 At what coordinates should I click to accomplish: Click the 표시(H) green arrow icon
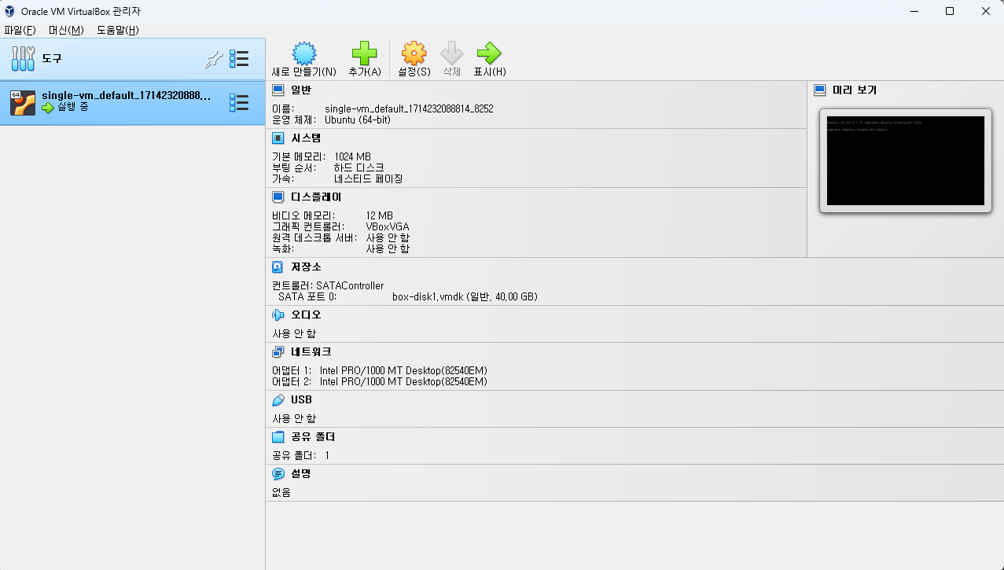pos(489,53)
